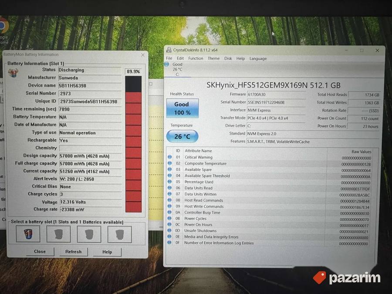
Task: Click Power On Hours value 23 hours
Action: tap(364, 126)
